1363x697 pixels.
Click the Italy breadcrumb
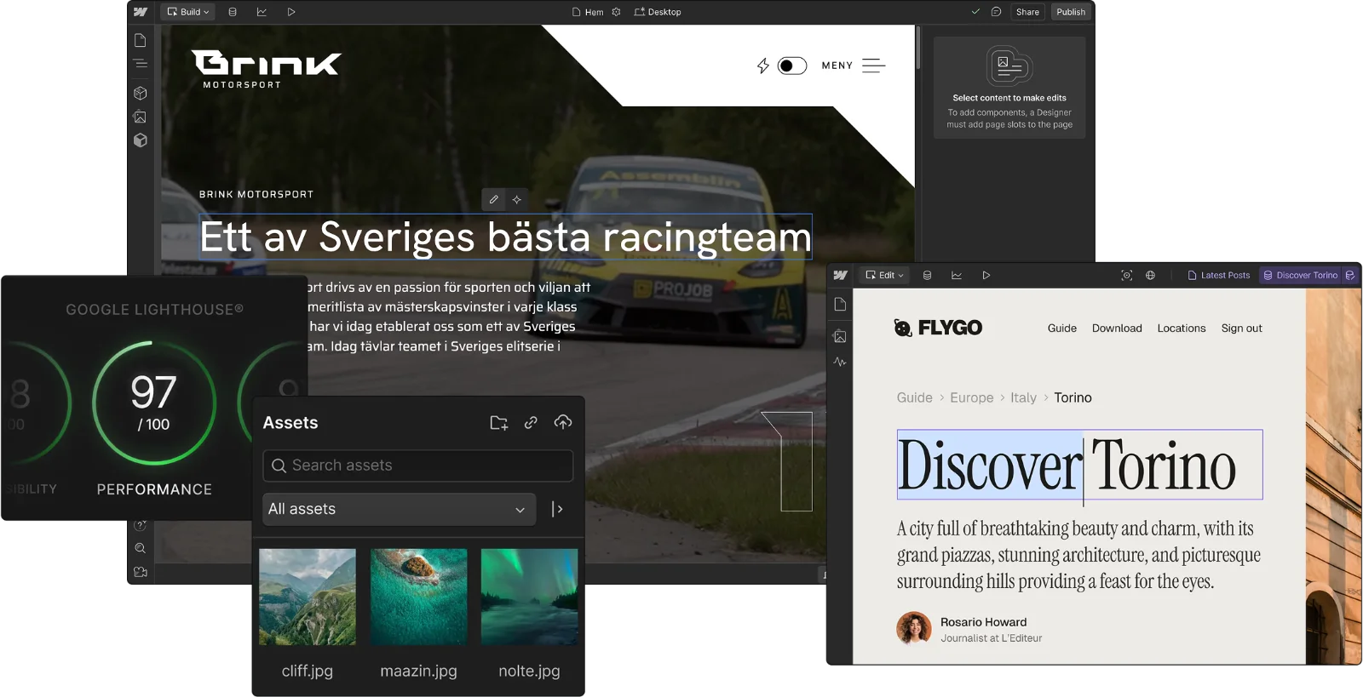pyautogui.click(x=1023, y=397)
